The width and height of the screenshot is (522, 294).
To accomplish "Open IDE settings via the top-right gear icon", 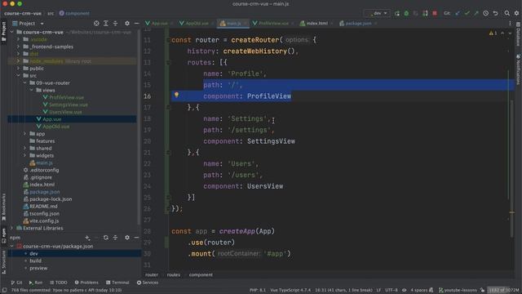I will [516, 13].
